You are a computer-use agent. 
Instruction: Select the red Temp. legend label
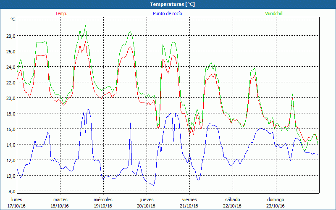point(61,13)
